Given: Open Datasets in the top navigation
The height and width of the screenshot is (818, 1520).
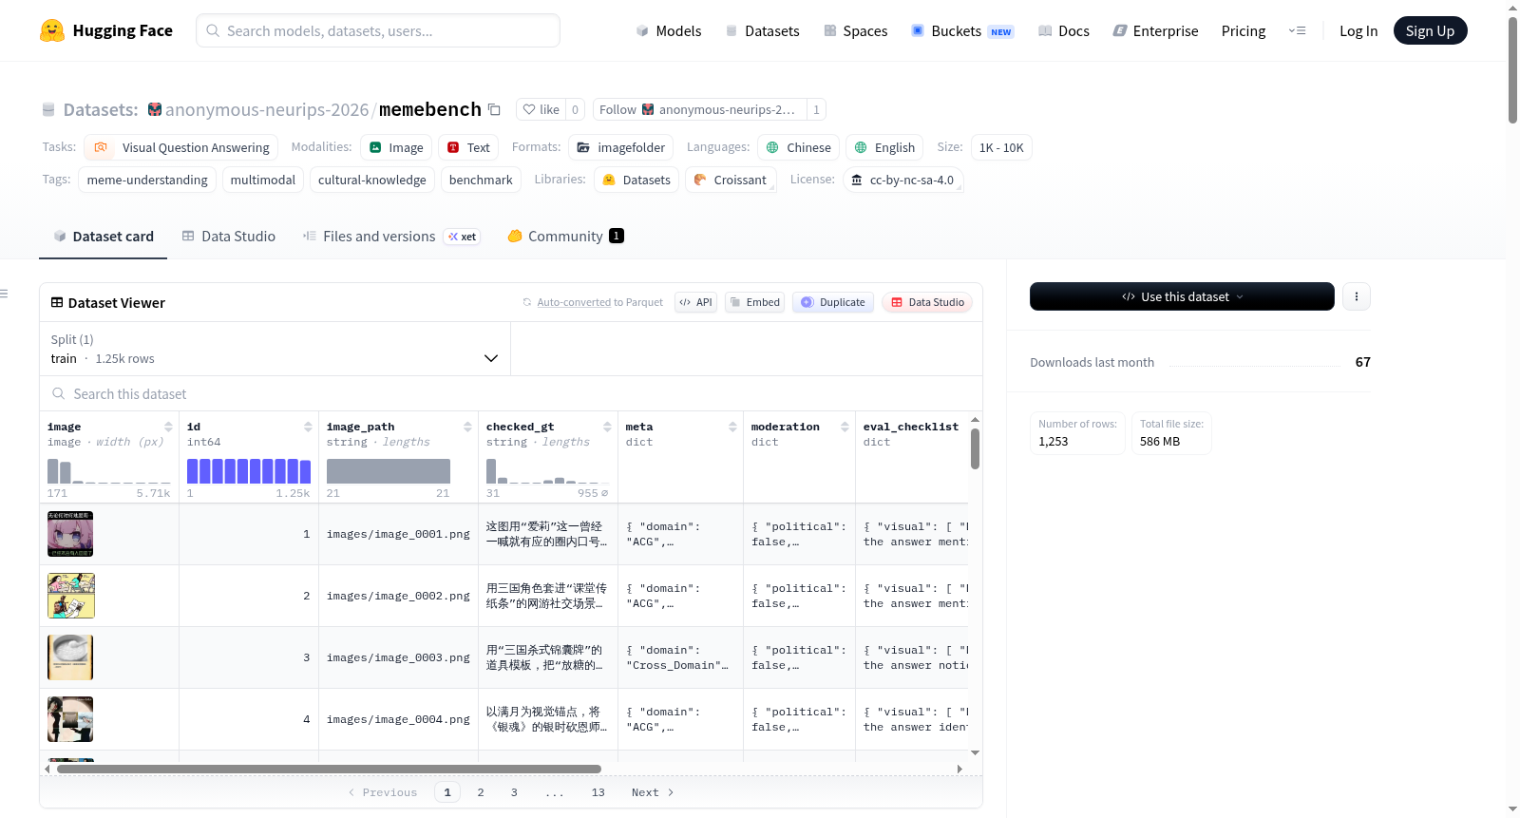Looking at the screenshot, I should click(x=762, y=30).
